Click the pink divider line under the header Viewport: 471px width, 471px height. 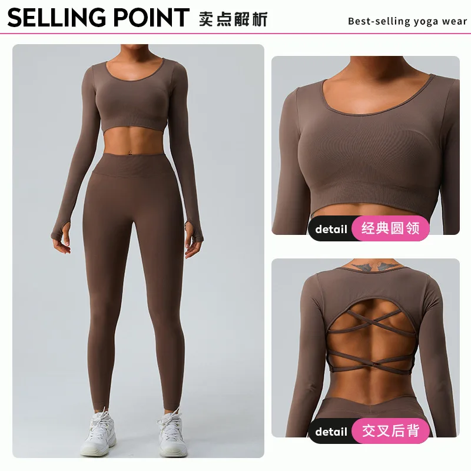pos(235,34)
